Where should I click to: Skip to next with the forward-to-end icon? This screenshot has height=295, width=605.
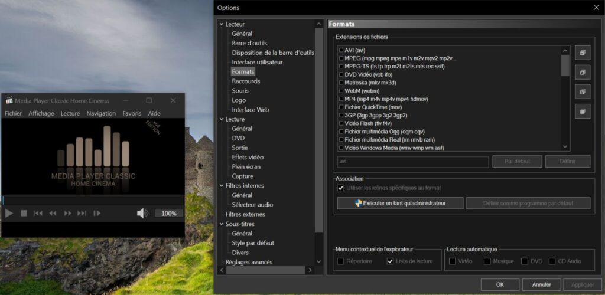coord(82,214)
